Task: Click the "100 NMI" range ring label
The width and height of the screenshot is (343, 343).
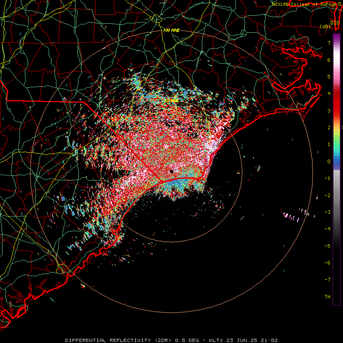Action: coord(171,30)
